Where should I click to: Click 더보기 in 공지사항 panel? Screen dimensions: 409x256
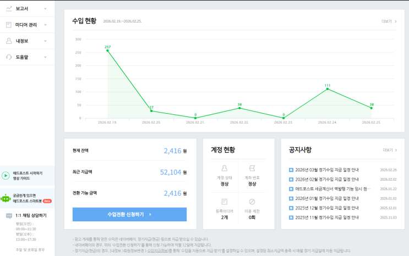(x=390, y=150)
